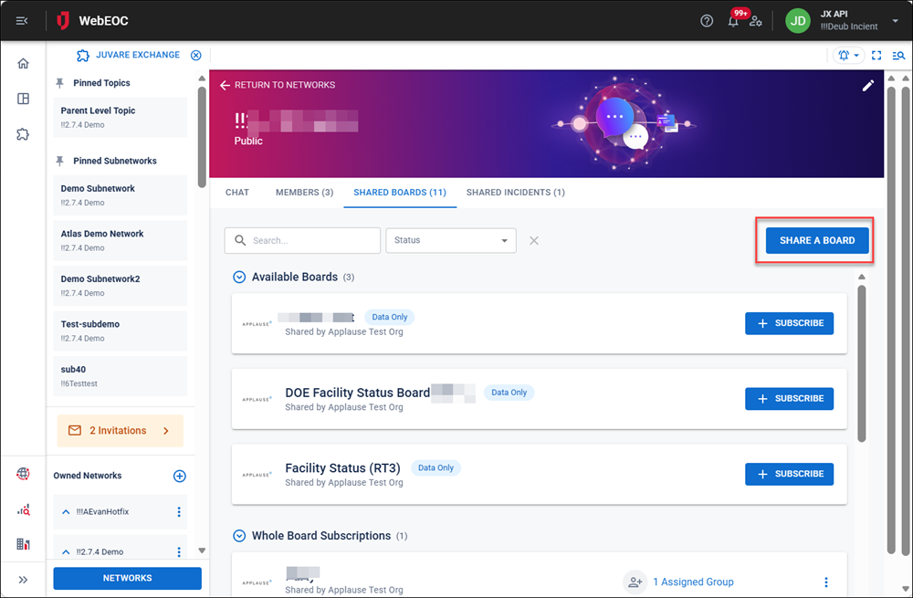Click RETURN TO NETWORKS back arrow
913x598 pixels.
coord(278,85)
